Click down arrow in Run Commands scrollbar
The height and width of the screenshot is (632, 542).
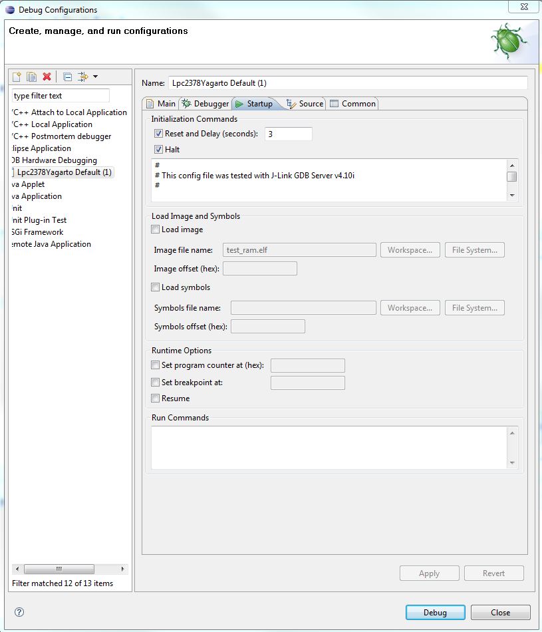click(512, 463)
